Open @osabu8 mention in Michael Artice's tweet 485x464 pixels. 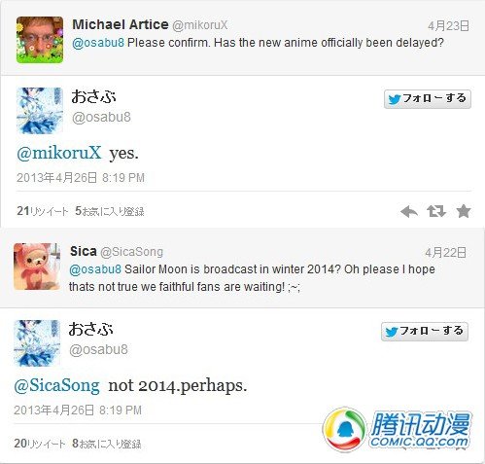click(98, 43)
